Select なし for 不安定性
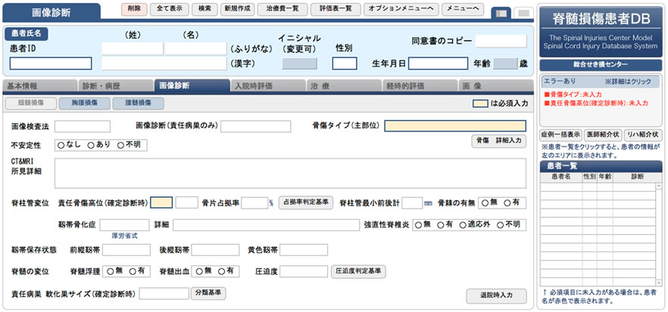The image size is (668, 312). (x=61, y=144)
